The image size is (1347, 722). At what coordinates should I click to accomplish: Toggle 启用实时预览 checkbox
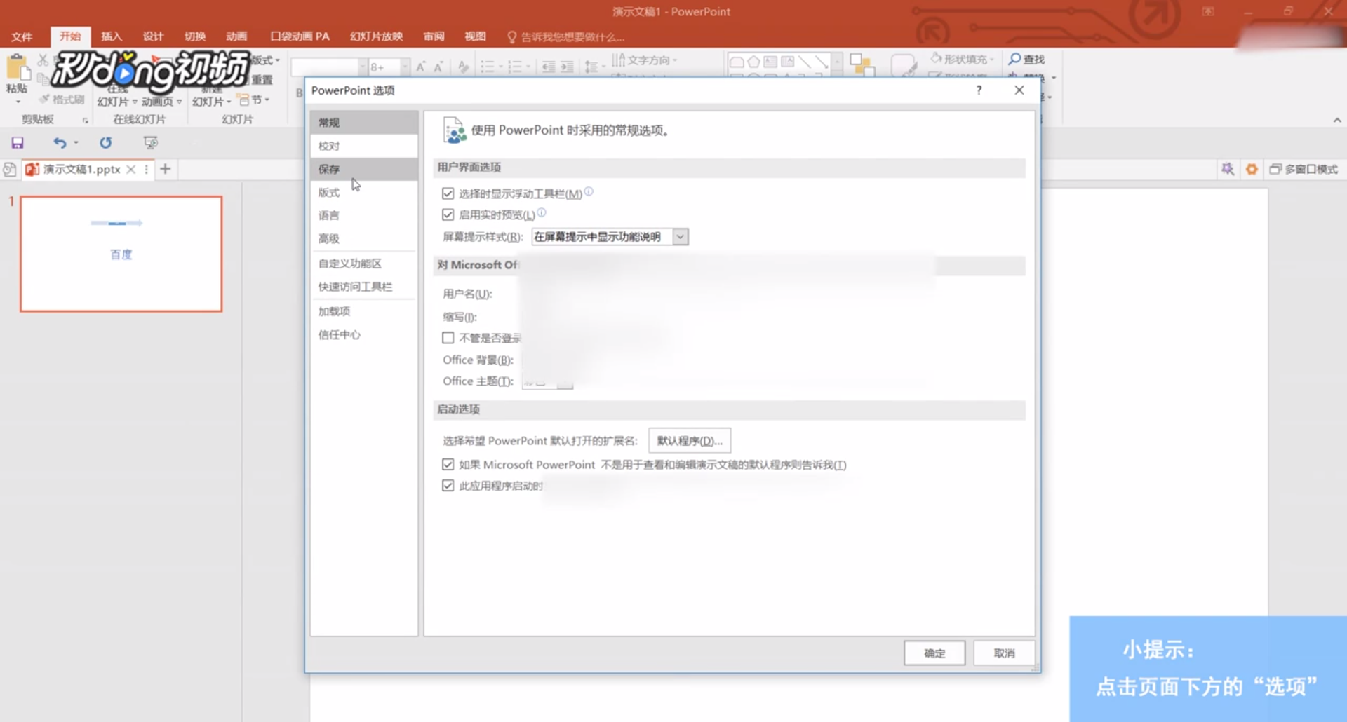tap(448, 214)
